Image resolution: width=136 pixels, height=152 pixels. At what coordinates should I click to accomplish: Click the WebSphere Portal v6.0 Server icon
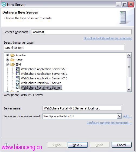click(18, 83)
